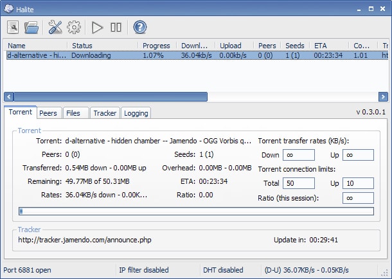Image resolution: width=392 pixels, height=279 pixels.
Task: Show the Logging tab
Action: point(136,113)
